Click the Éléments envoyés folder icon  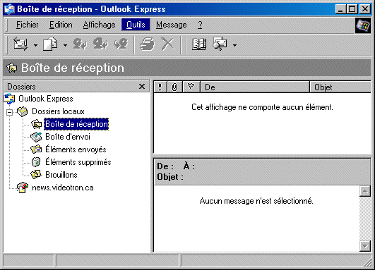pos(36,149)
